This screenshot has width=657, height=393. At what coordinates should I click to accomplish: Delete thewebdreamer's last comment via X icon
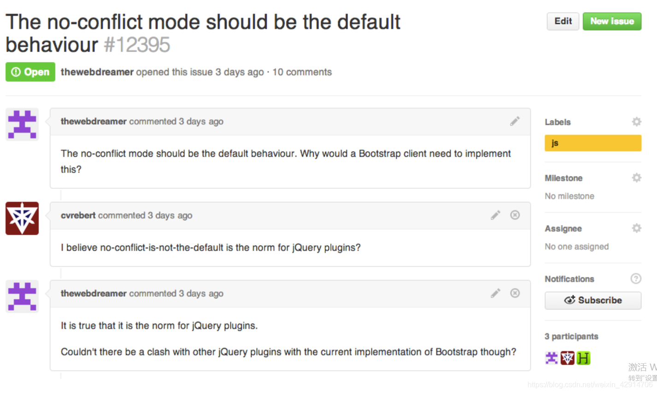click(x=515, y=293)
